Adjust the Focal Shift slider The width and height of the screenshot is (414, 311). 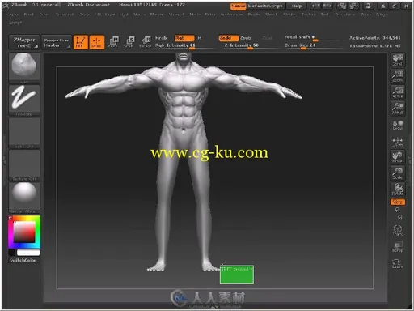point(314,37)
